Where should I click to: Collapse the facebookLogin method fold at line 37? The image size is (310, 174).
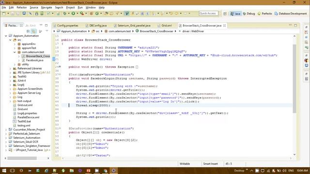pyautogui.click(x=60, y=74)
